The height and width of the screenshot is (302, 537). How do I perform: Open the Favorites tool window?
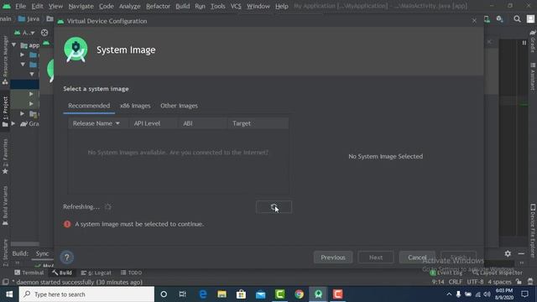click(5, 156)
